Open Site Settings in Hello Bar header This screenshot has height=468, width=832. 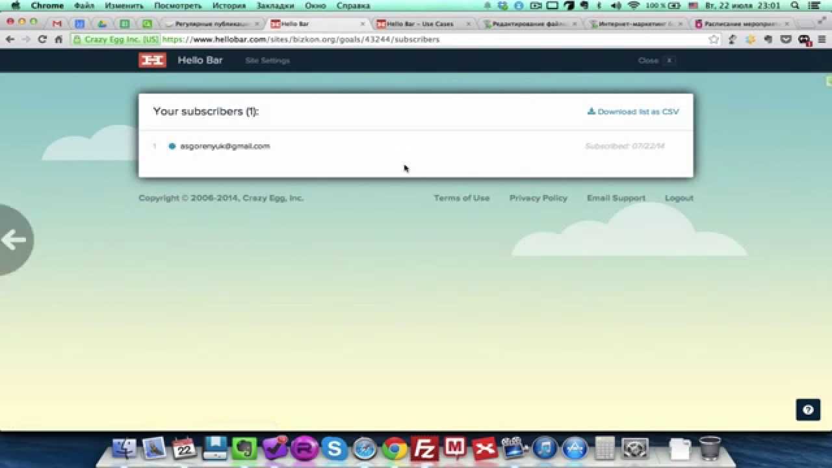(x=267, y=60)
